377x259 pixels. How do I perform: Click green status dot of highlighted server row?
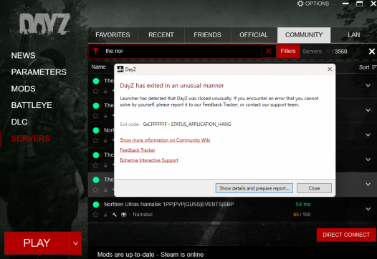tap(96, 180)
